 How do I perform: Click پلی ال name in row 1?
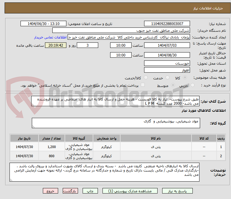click(x=156, y=147)
